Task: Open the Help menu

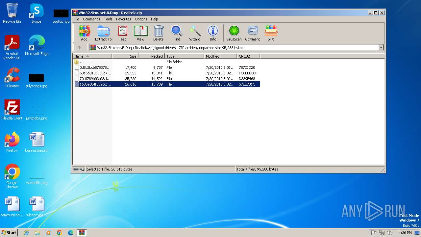Action: pyautogui.click(x=155, y=19)
